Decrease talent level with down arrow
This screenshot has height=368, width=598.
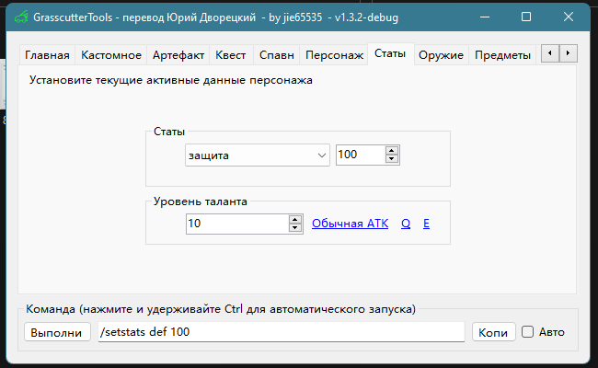point(295,228)
